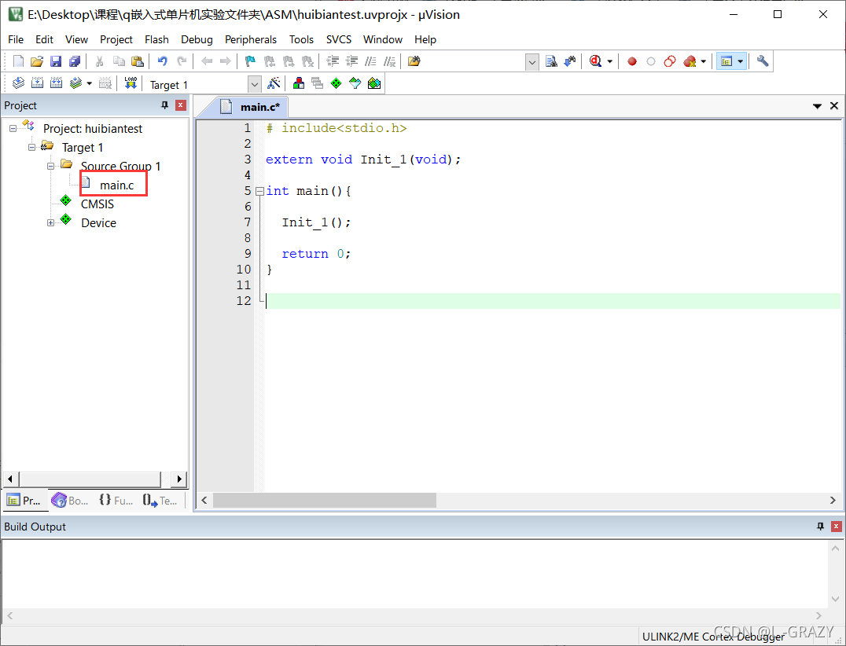Open the debug icon dropdown arrow
Viewport: 846px width, 646px height.
(609, 61)
